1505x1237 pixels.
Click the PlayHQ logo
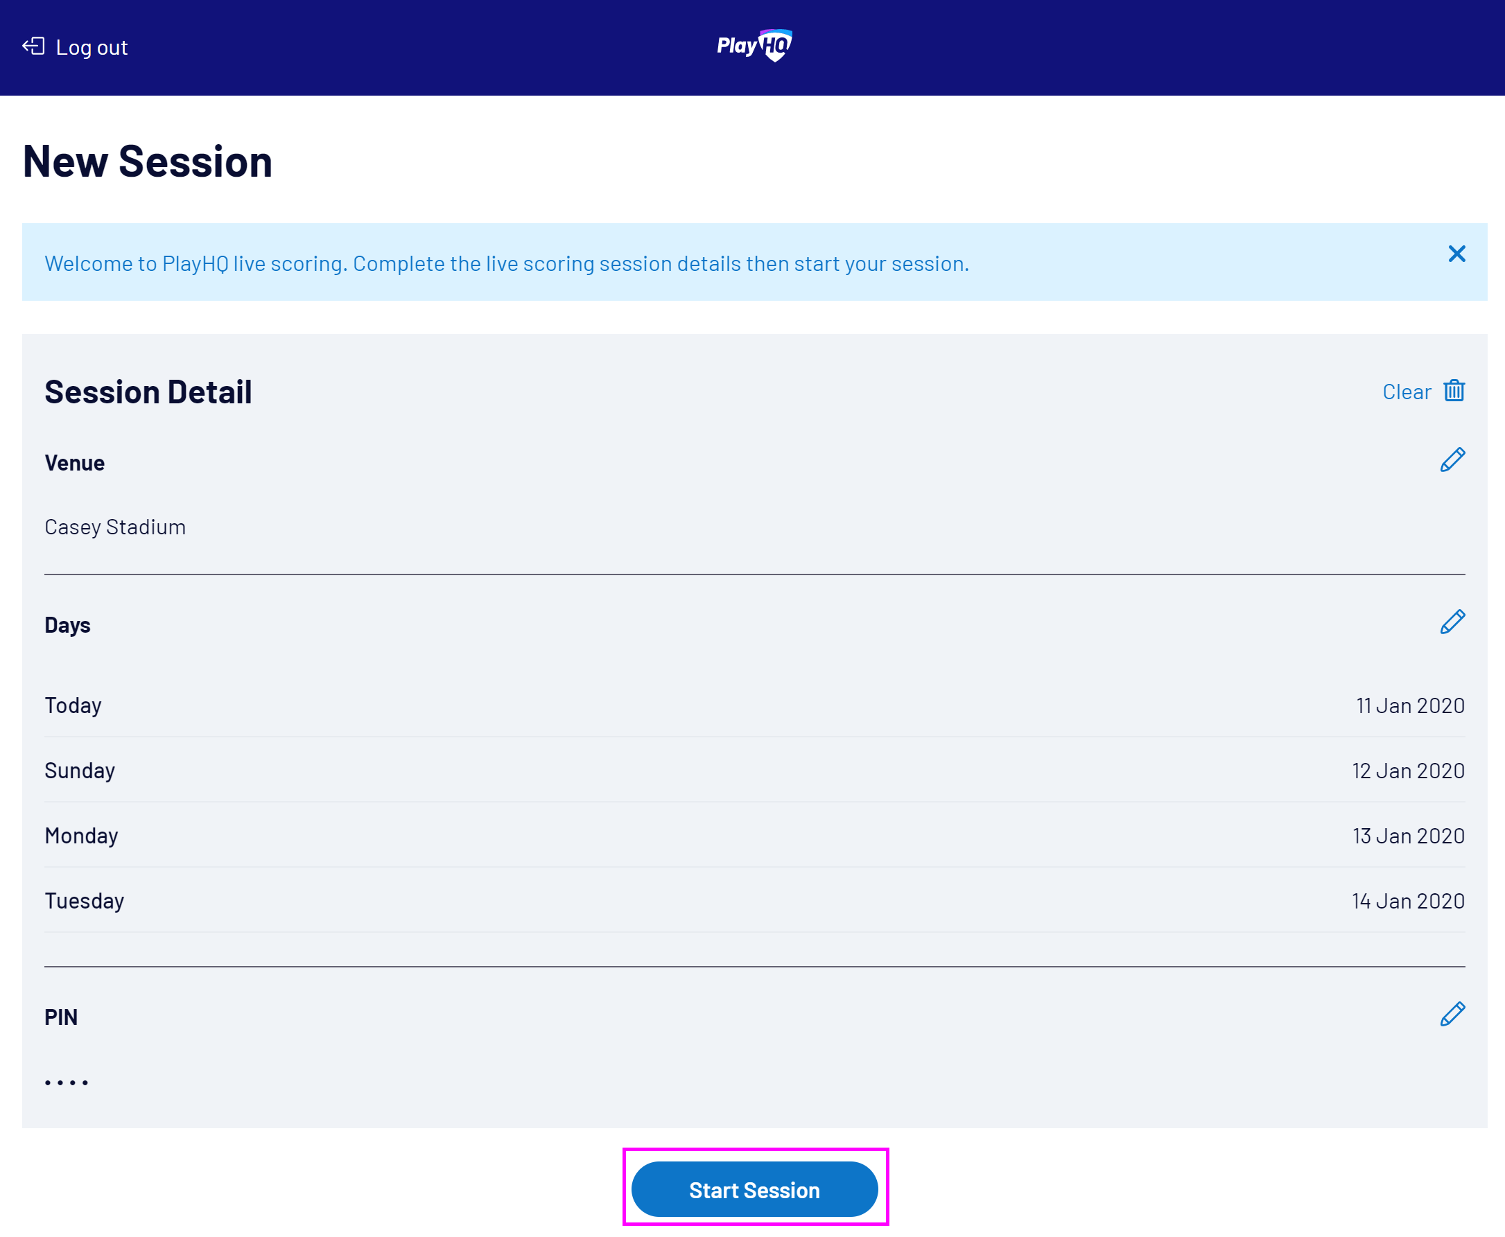[x=754, y=46]
